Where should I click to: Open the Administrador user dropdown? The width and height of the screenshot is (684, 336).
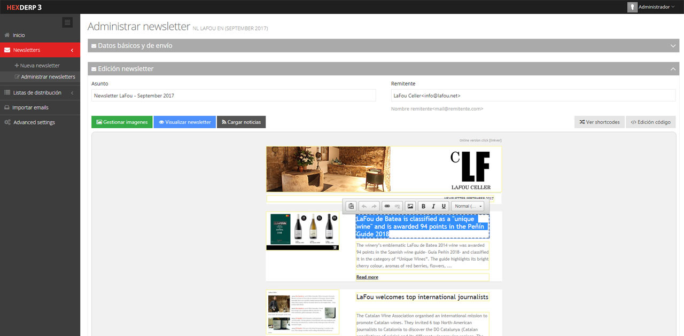coord(656,7)
